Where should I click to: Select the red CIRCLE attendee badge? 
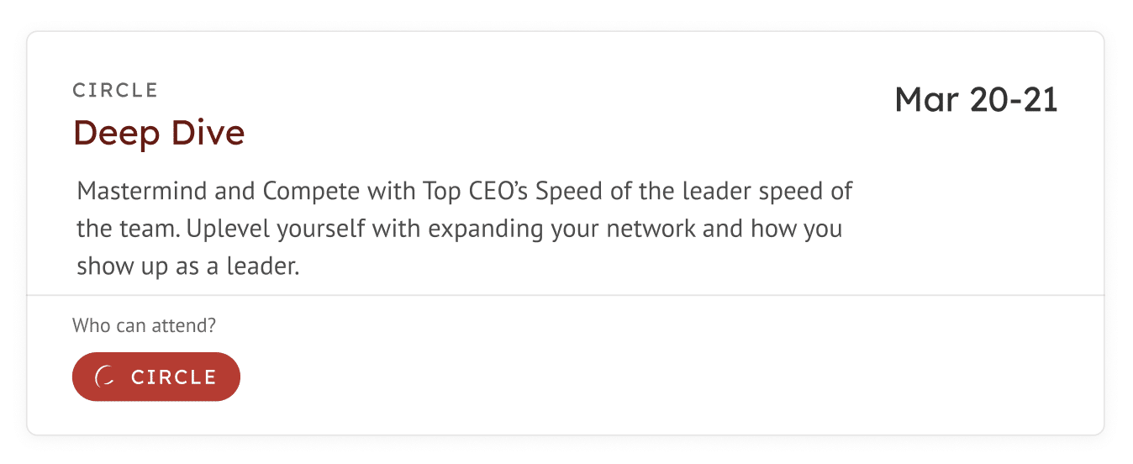pyautogui.click(x=156, y=377)
